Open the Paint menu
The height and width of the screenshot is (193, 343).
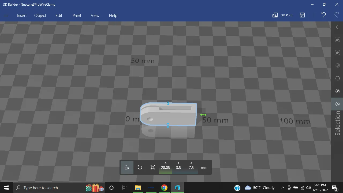point(77,16)
